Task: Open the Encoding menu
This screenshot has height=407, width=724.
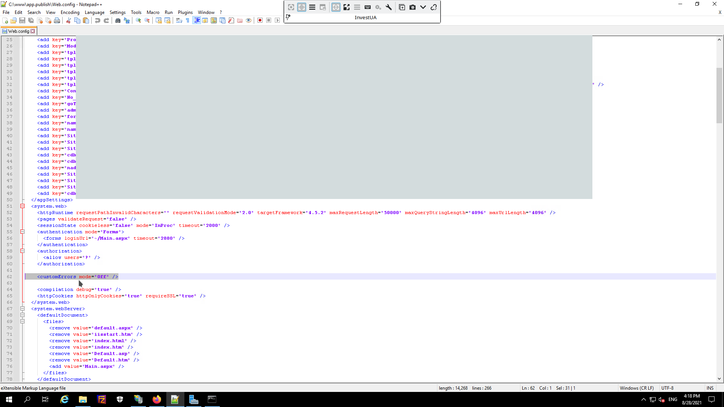Action: click(x=70, y=12)
